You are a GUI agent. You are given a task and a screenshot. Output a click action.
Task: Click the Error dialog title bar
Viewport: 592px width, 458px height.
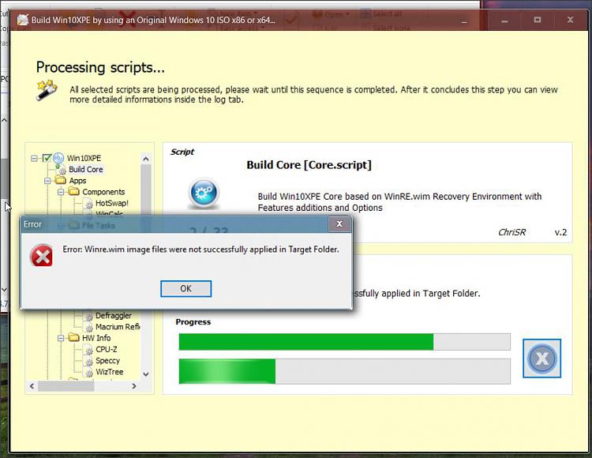(x=174, y=224)
